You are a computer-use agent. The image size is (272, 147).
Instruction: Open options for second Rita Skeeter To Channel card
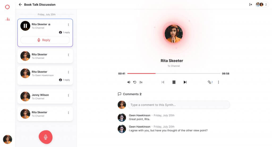[x=68, y=55]
